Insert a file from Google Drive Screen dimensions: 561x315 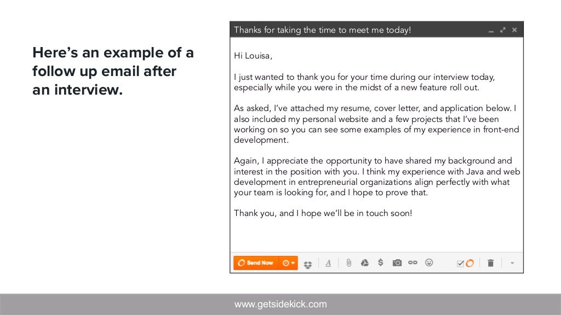(x=364, y=263)
